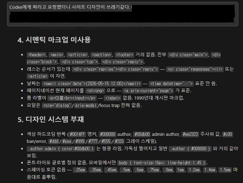Click the '#0014FF' anchor color chip

click(x=77, y=134)
